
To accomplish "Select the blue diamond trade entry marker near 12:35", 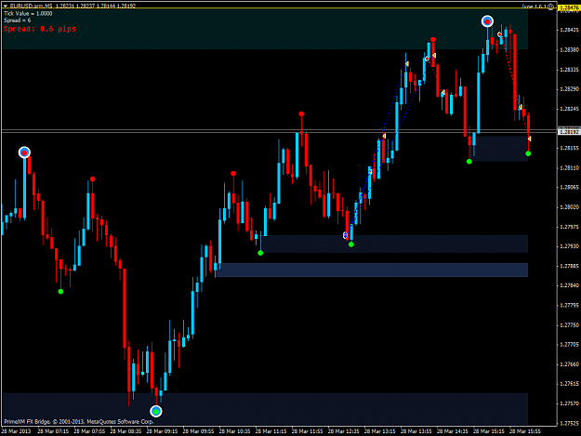I will point(345,235).
